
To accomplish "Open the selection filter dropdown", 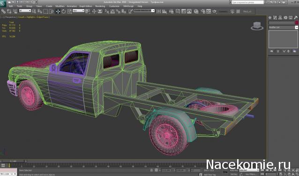I will [25, 11].
